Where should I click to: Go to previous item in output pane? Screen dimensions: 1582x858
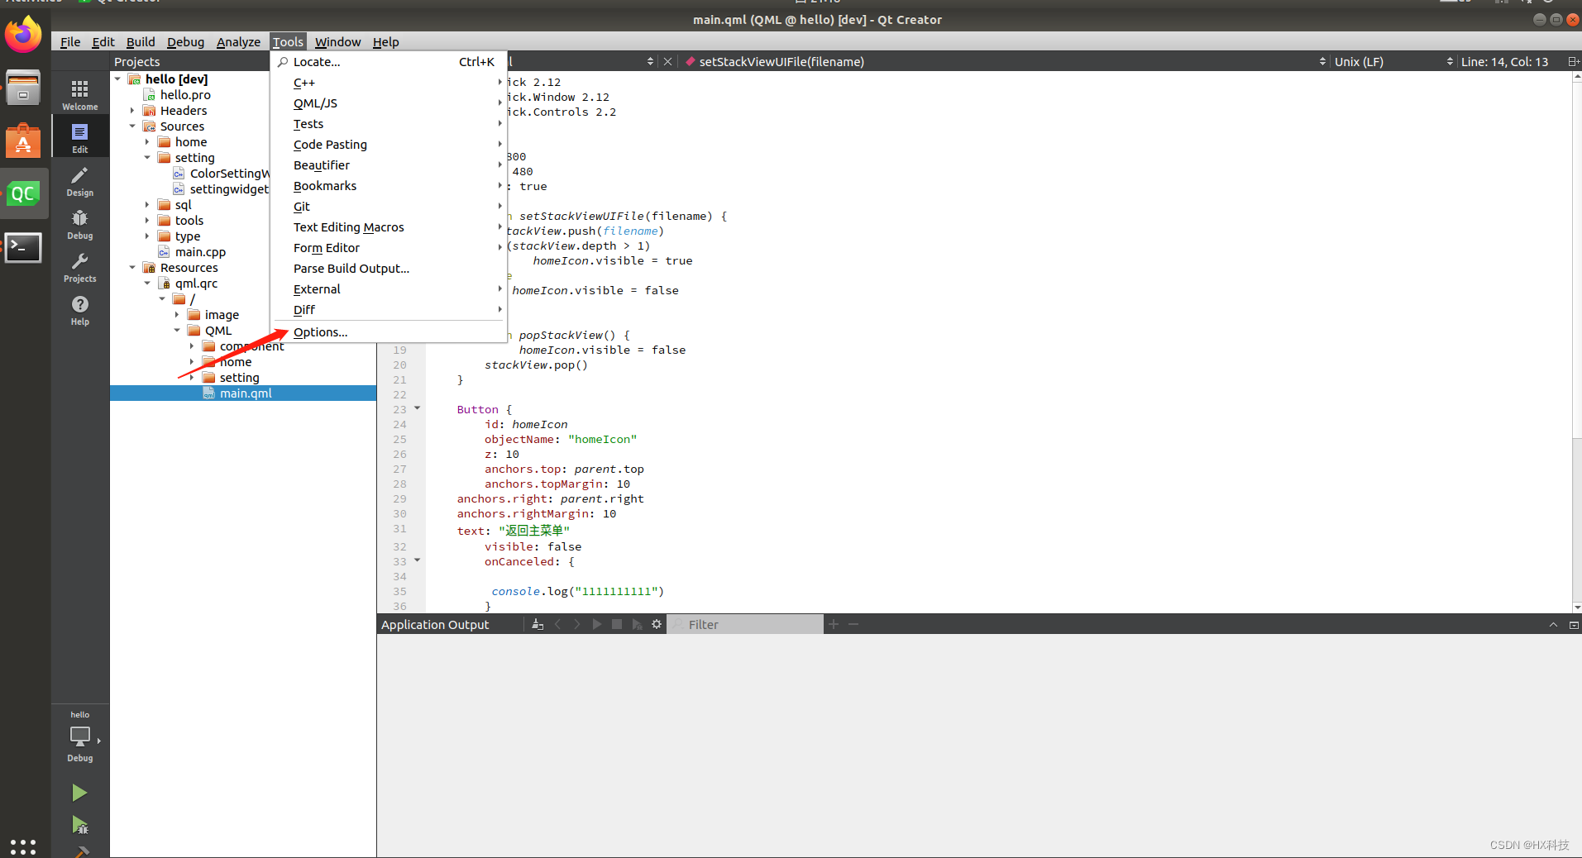tap(557, 625)
